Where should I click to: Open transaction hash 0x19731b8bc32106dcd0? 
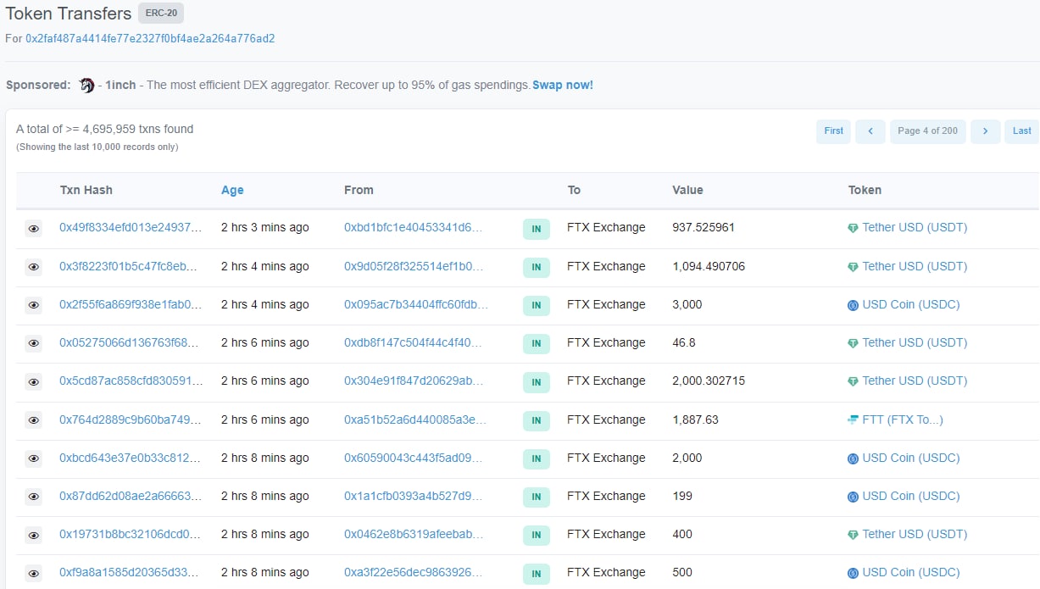[x=131, y=534]
